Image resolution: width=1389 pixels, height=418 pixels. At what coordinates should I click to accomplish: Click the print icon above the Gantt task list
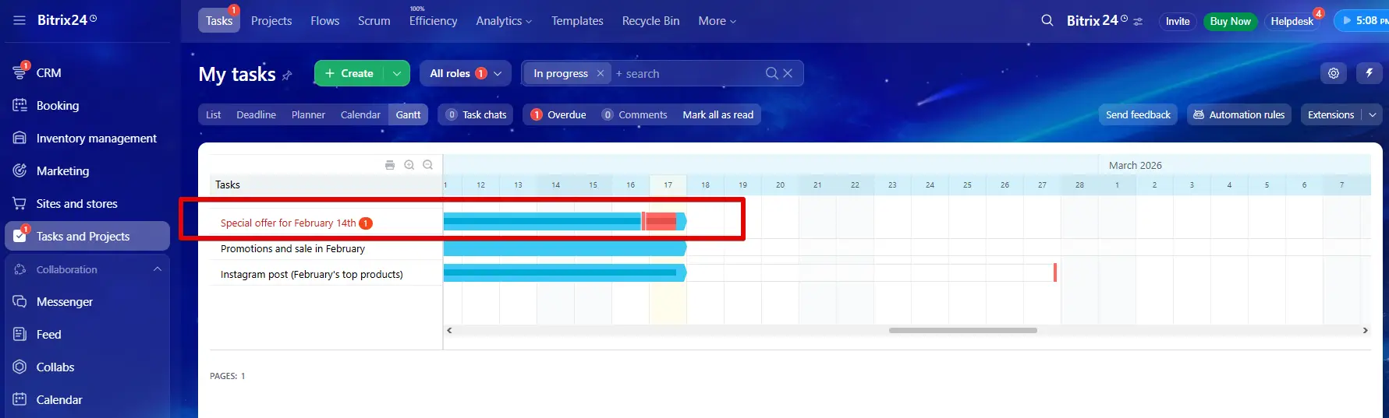[390, 165]
